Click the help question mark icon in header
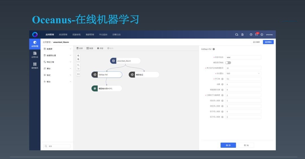Screen dimensions: 305x159 coord(251,35)
